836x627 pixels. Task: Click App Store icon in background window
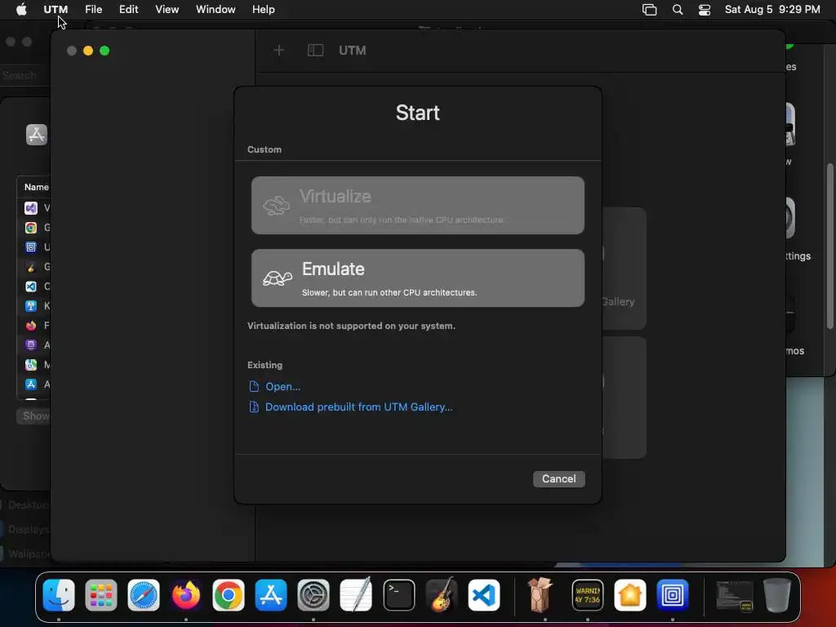click(x=36, y=135)
